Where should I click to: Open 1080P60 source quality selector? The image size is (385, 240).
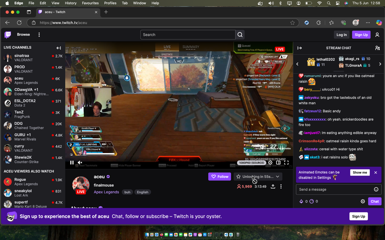[x=251, y=163]
